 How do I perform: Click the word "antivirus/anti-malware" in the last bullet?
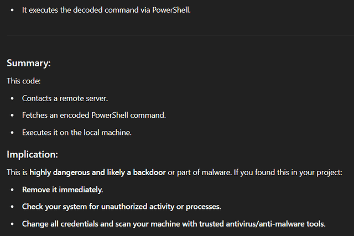[265, 224]
